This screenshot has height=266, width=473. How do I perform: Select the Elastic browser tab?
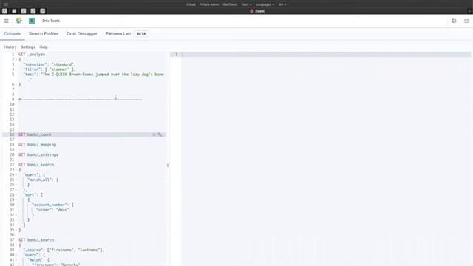(x=257, y=11)
